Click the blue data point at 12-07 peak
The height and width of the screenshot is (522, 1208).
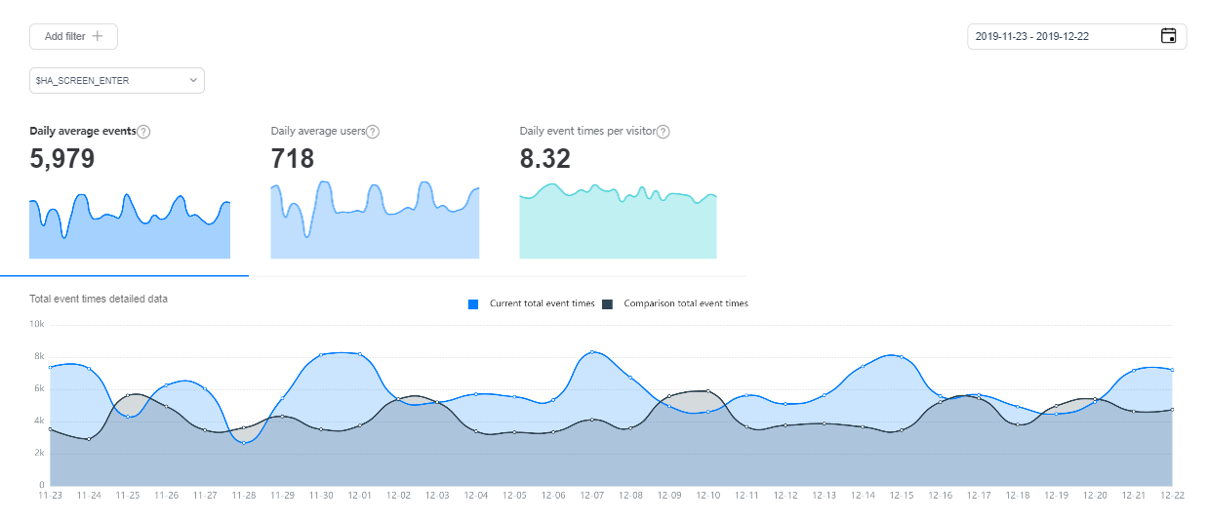coord(592,352)
